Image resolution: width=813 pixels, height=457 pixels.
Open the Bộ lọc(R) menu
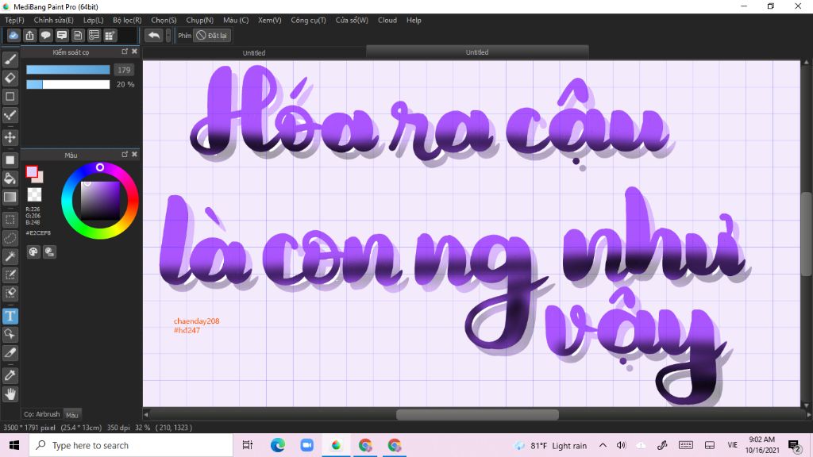(x=127, y=20)
